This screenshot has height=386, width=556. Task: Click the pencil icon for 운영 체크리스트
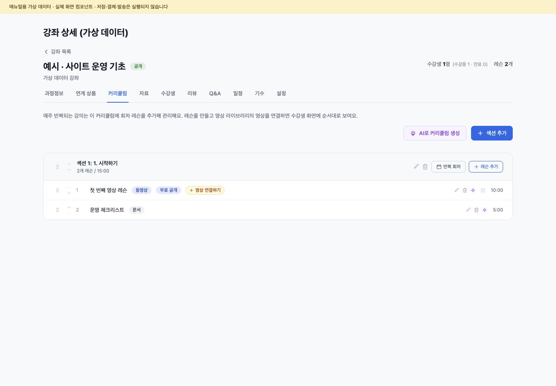[468, 210]
